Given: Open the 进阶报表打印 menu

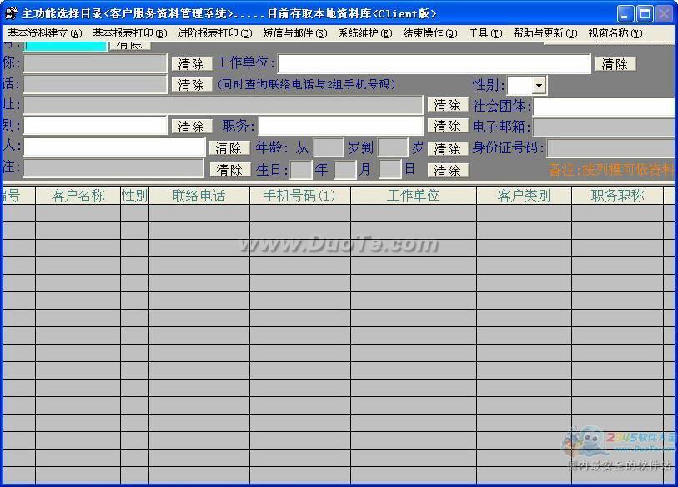Looking at the screenshot, I should tap(214, 33).
